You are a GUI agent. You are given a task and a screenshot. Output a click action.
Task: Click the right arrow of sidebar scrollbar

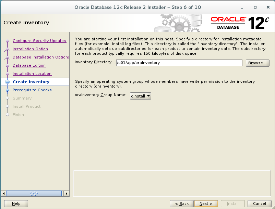point(66,194)
